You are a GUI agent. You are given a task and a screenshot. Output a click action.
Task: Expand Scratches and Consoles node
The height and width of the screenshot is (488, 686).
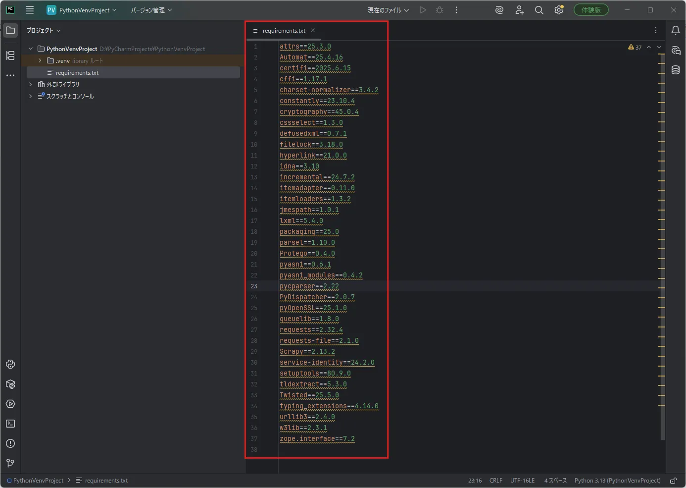point(31,96)
